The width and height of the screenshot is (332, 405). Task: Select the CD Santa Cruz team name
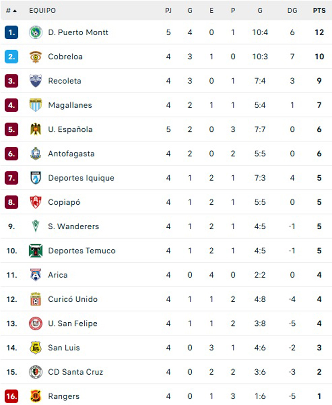(x=75, y=372)
